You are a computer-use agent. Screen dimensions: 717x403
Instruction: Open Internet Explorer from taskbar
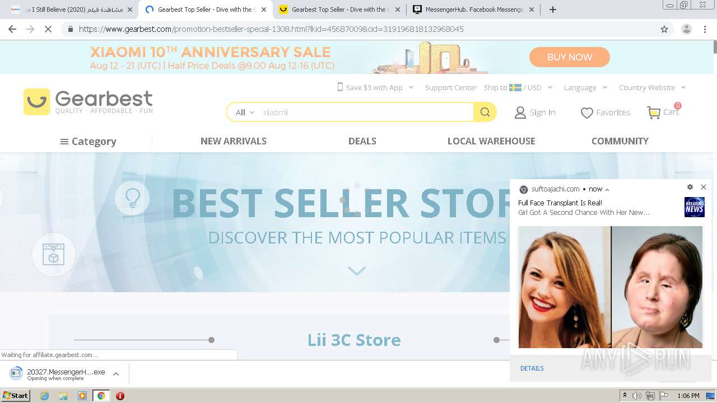pos(45,396)
